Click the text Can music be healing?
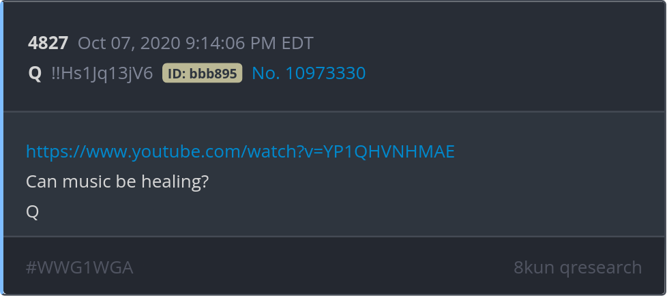 pos(117,182)
